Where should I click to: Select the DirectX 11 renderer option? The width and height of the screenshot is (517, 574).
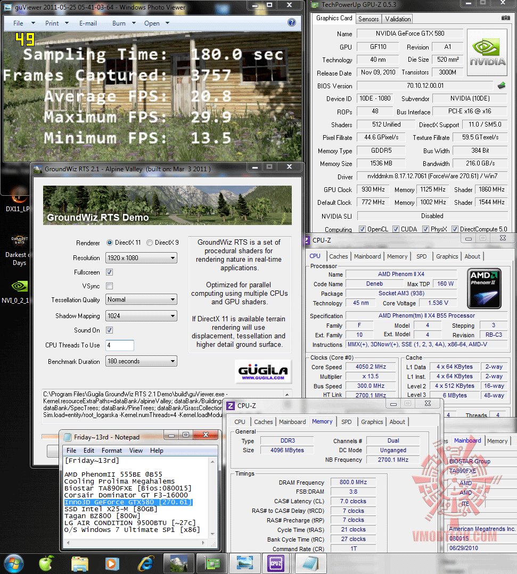(110, 243)
